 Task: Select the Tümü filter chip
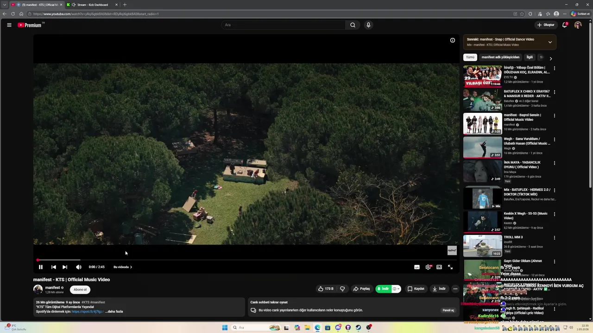[x=470, y=57]
